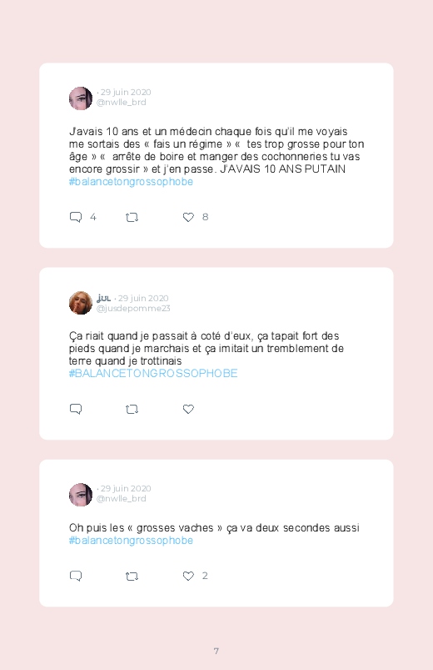
Task: Open the #balancetongrossophobe hashtag in the first tweet
Action: pyautogui.click(x=131, y=182)
